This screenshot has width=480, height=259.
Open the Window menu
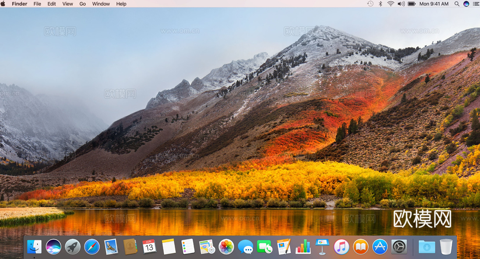coord(101,4)
